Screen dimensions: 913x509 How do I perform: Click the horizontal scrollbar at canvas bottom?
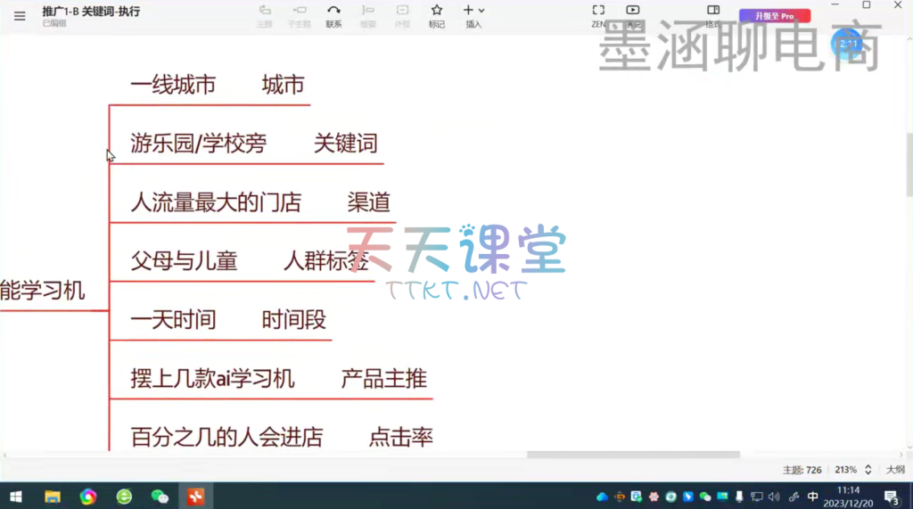[633, 455]
